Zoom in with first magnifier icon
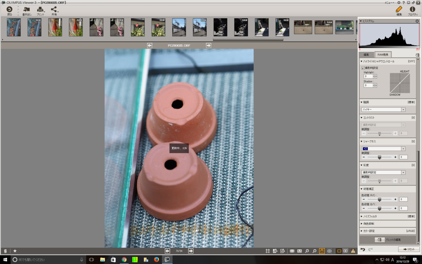 click(307, 251)
